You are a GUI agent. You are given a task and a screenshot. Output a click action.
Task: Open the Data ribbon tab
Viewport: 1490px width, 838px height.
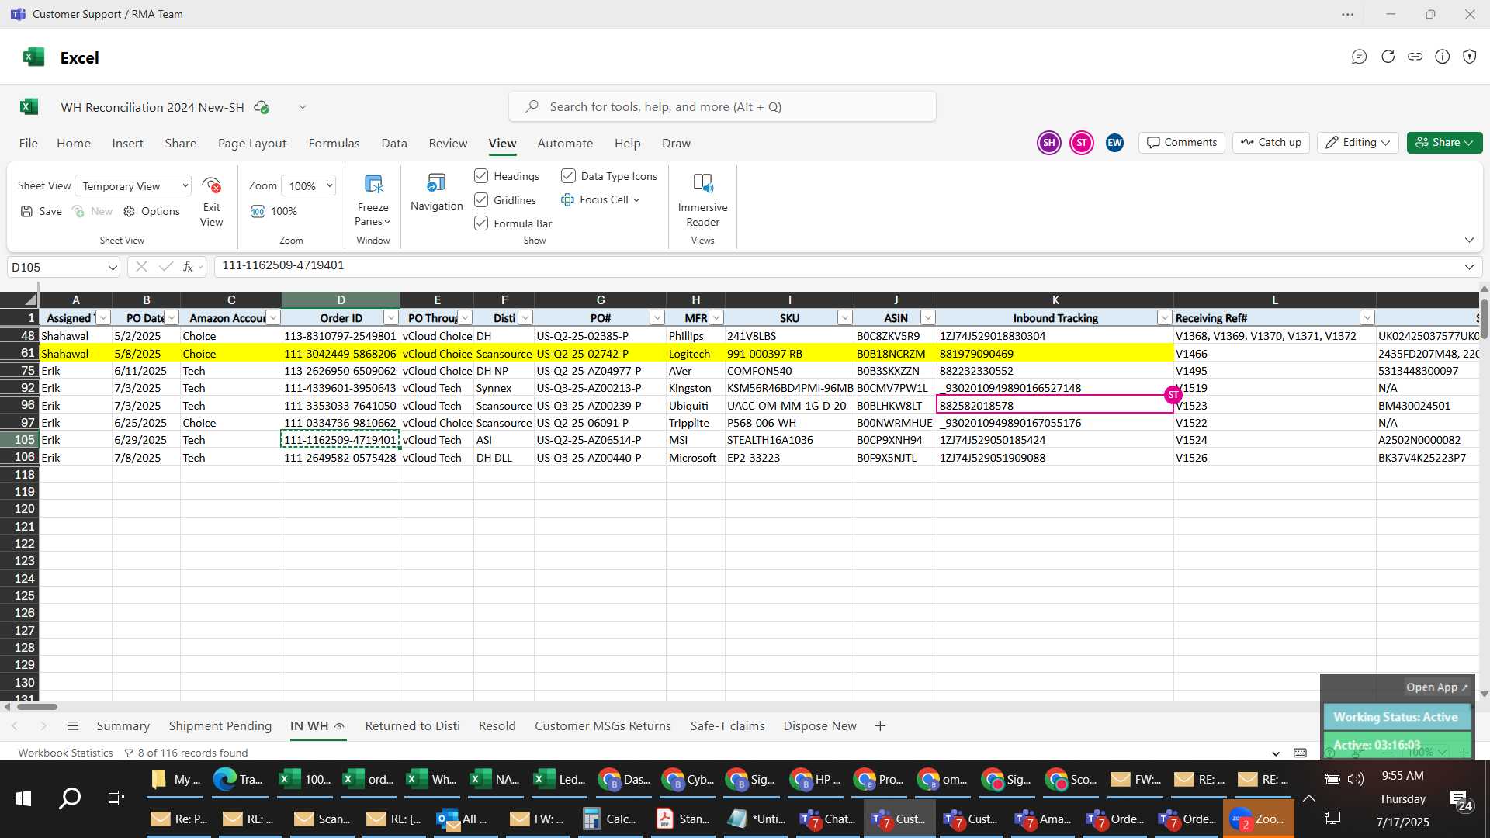point(394,144)
